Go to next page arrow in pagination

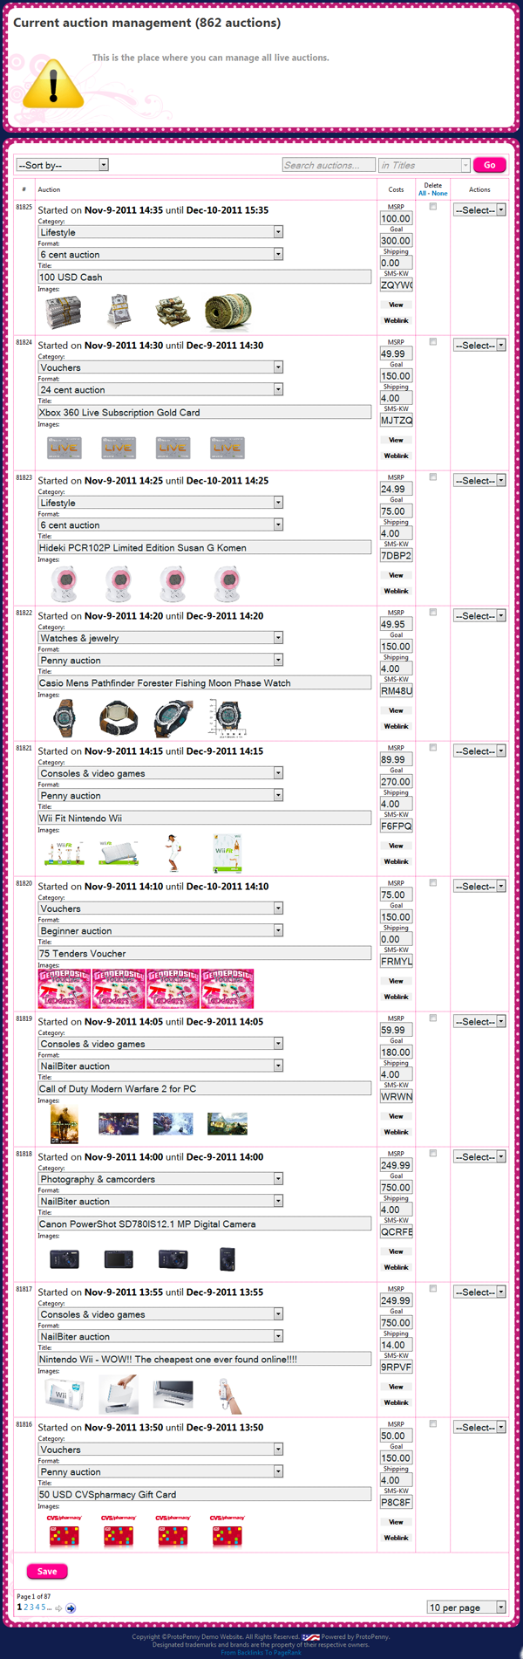(58, 1608)
